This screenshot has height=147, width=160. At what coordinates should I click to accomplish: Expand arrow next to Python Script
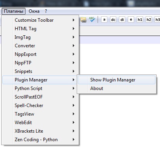[74, 88]
